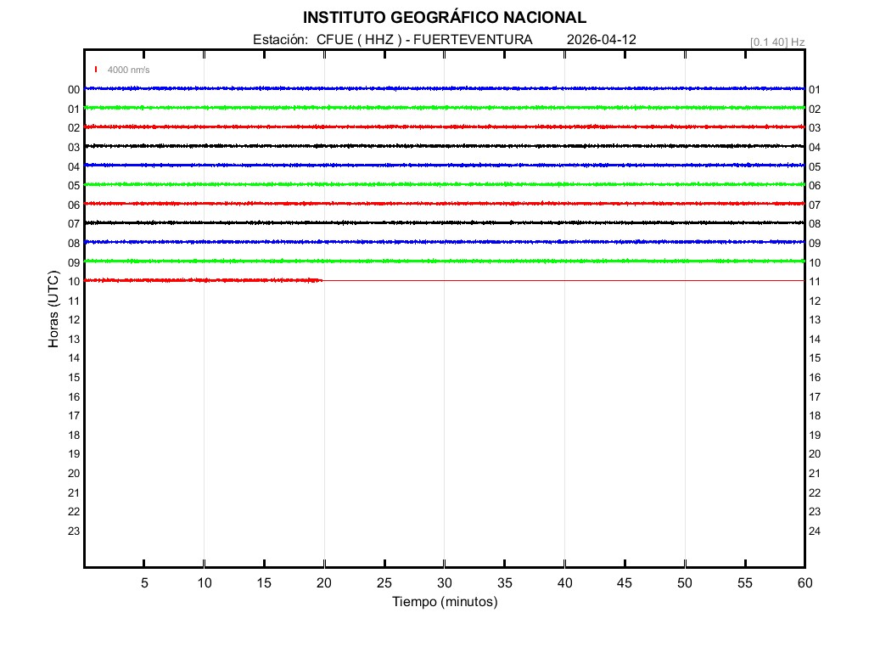The height and width of the screenshot is (652, 869).
Task: Click the title Instituto Geográfico Nacional
Action: click(444, 18)
